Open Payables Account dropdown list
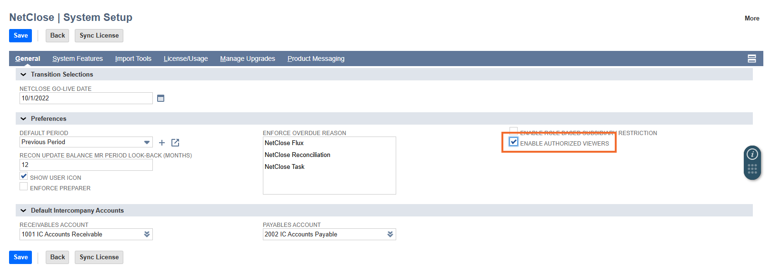 click(390, 234)
